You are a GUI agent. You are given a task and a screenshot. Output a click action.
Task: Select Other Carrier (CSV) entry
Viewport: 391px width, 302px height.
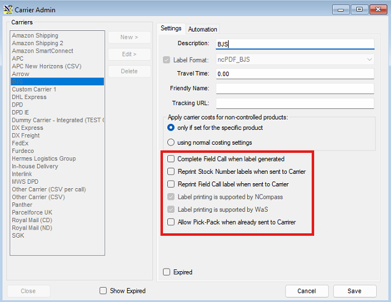tap(58, 197)
